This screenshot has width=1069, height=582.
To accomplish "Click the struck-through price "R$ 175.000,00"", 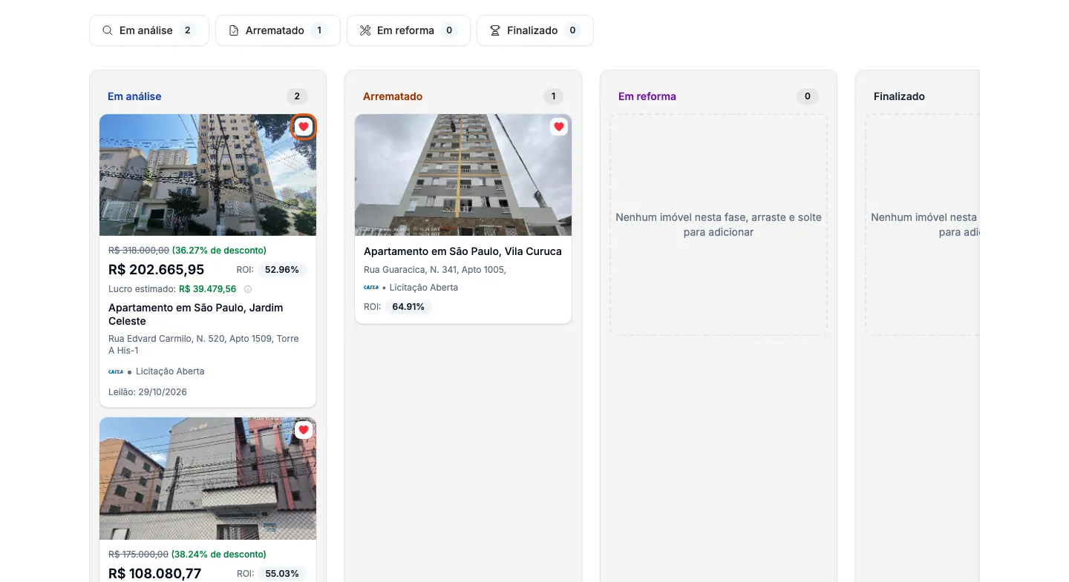I will (x=139, y=555).
